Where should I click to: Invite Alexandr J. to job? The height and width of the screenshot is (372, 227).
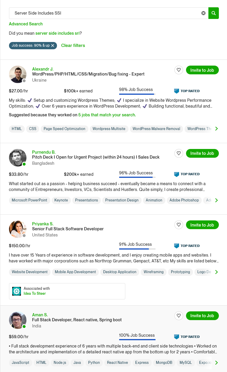(x=202, y=70)
